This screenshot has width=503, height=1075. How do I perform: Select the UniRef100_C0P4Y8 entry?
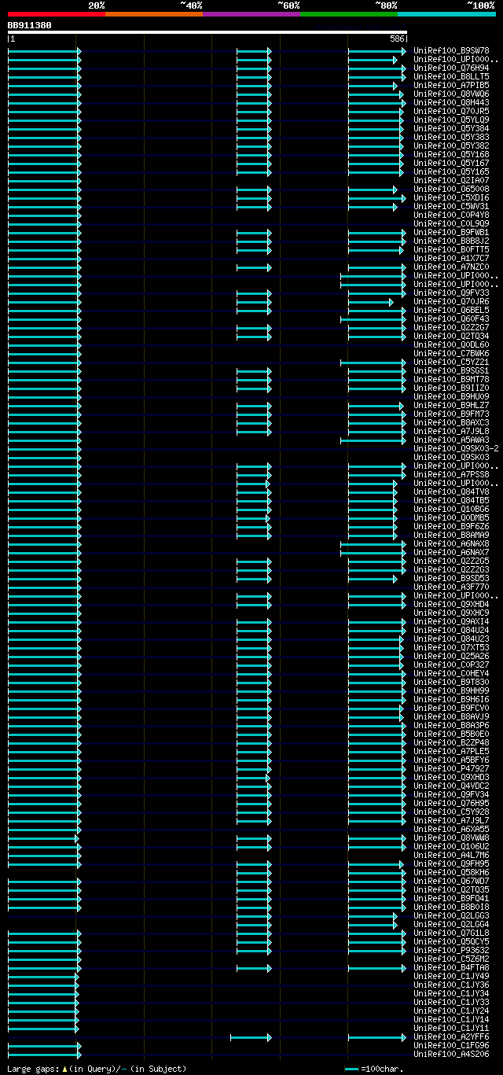coord(451,215)
